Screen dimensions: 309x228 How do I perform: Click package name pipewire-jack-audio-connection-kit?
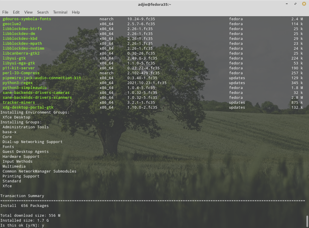[x=42, y=78]
